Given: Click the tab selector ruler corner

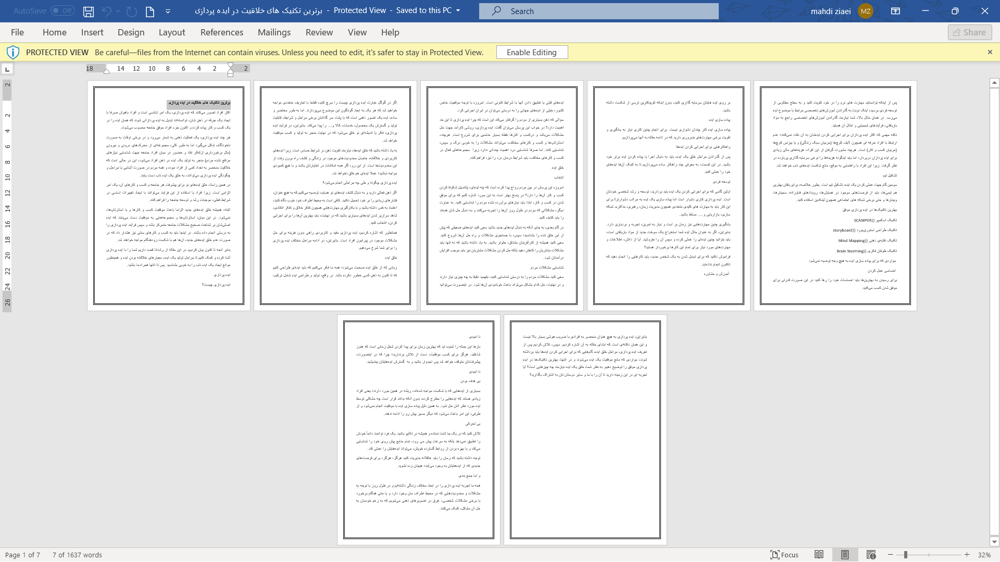Looking at the screenshot, I should coord(7,69).
